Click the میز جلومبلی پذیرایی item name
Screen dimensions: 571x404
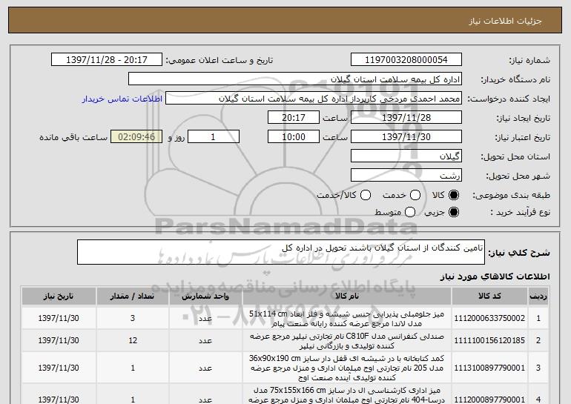pyautogui.click(x=347, y=319)
